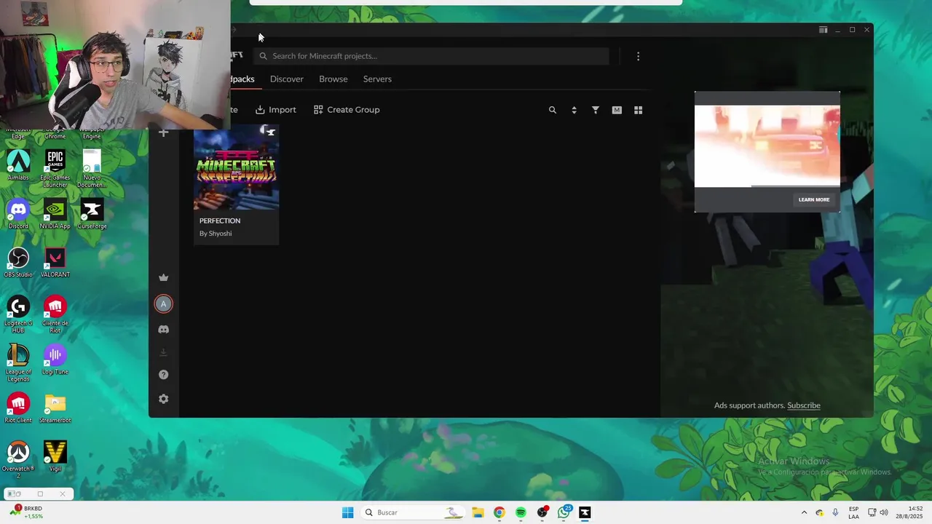Open the BRKBD stock widget on the taskbar
932x524 pixels.
[25, 512]
